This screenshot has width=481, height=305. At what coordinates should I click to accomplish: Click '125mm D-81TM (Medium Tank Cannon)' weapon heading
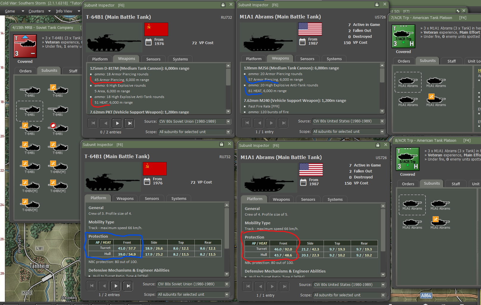point(140,68)
